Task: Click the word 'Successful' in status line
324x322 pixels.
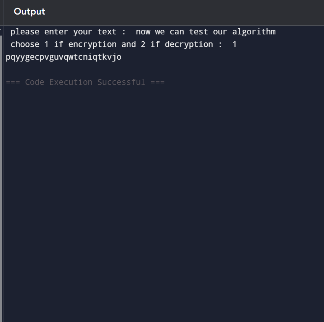Action: pos(121,82)
